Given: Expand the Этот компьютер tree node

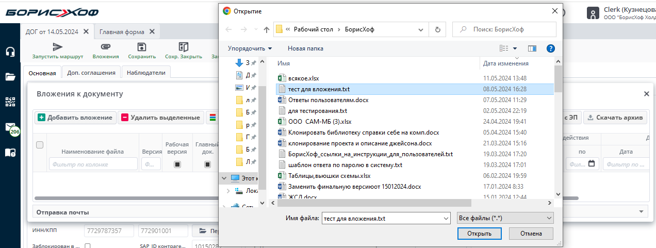Looking at the screenshot, I should [x=224, y=178].
